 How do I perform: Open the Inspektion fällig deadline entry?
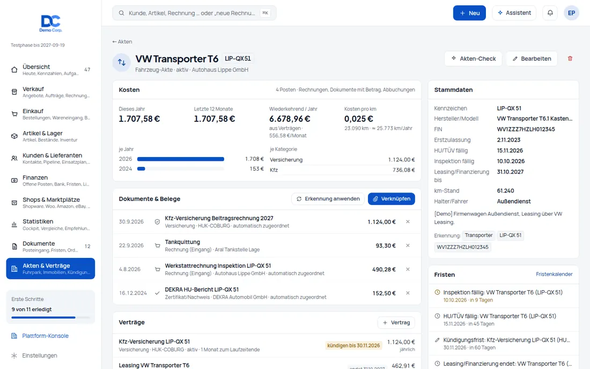(504, 296)
